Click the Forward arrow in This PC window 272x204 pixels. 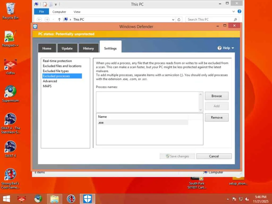click(47, 19)
